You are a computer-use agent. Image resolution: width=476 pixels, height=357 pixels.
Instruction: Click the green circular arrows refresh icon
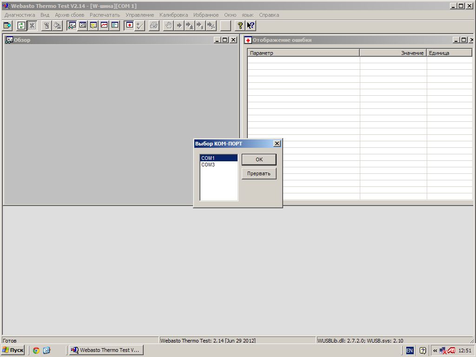pyautogui.click(x=21, y=26)
